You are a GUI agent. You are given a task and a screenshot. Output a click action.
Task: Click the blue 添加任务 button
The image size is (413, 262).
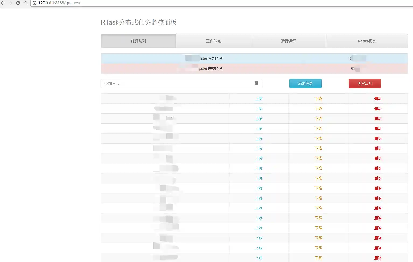click(305, 83)
